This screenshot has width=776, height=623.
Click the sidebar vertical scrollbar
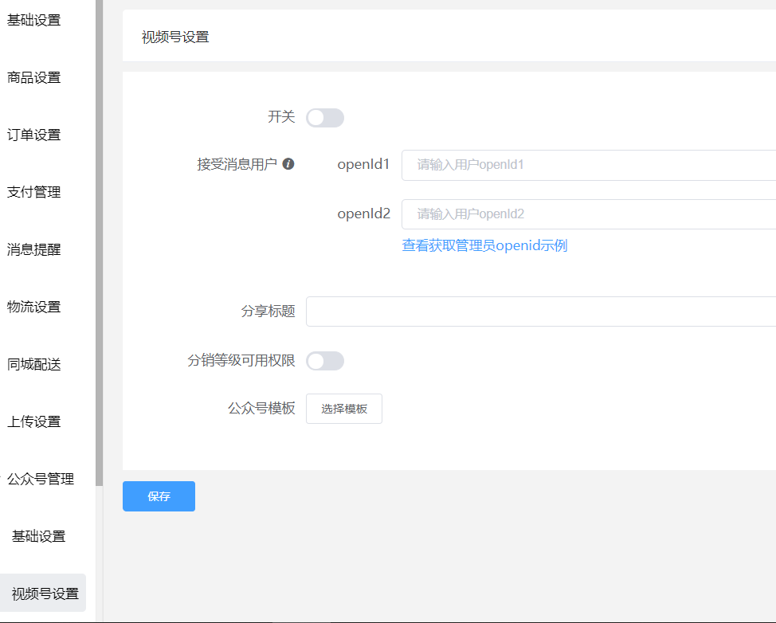[x=99, y=242]
